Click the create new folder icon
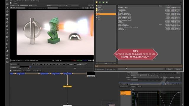This screenshot has height=106, width=189. click(x=107, y=2)
